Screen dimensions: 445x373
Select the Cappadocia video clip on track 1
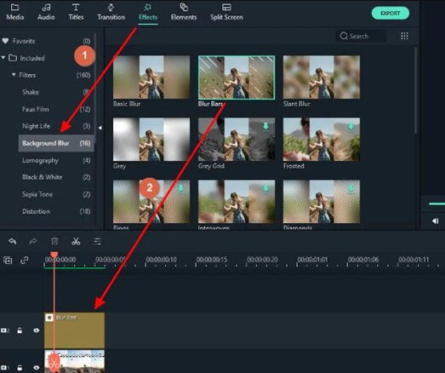coord(74,361)
